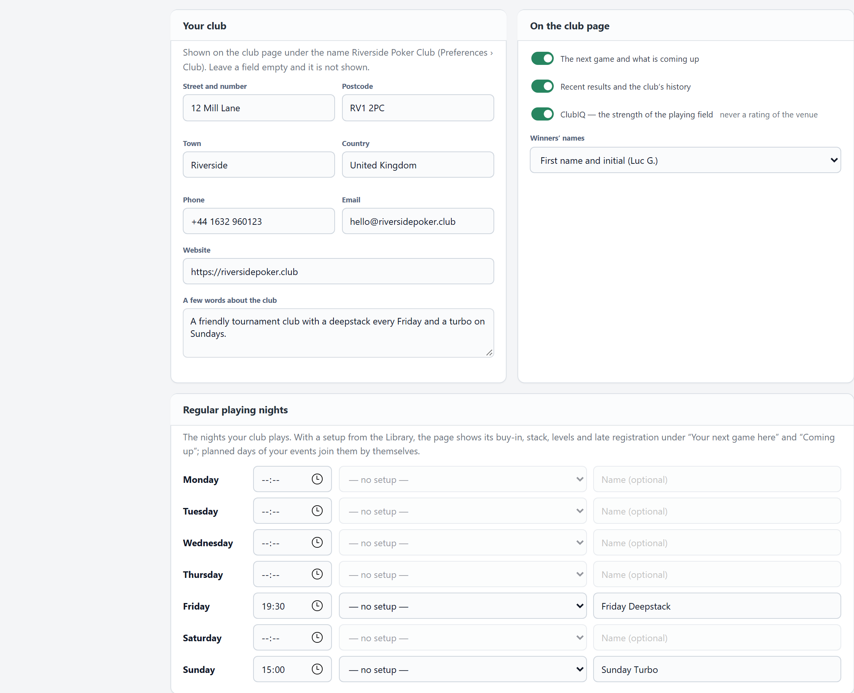Click 'never a rating of the venue' text
Screen dimensions: 854x693
tap(769, 115)
